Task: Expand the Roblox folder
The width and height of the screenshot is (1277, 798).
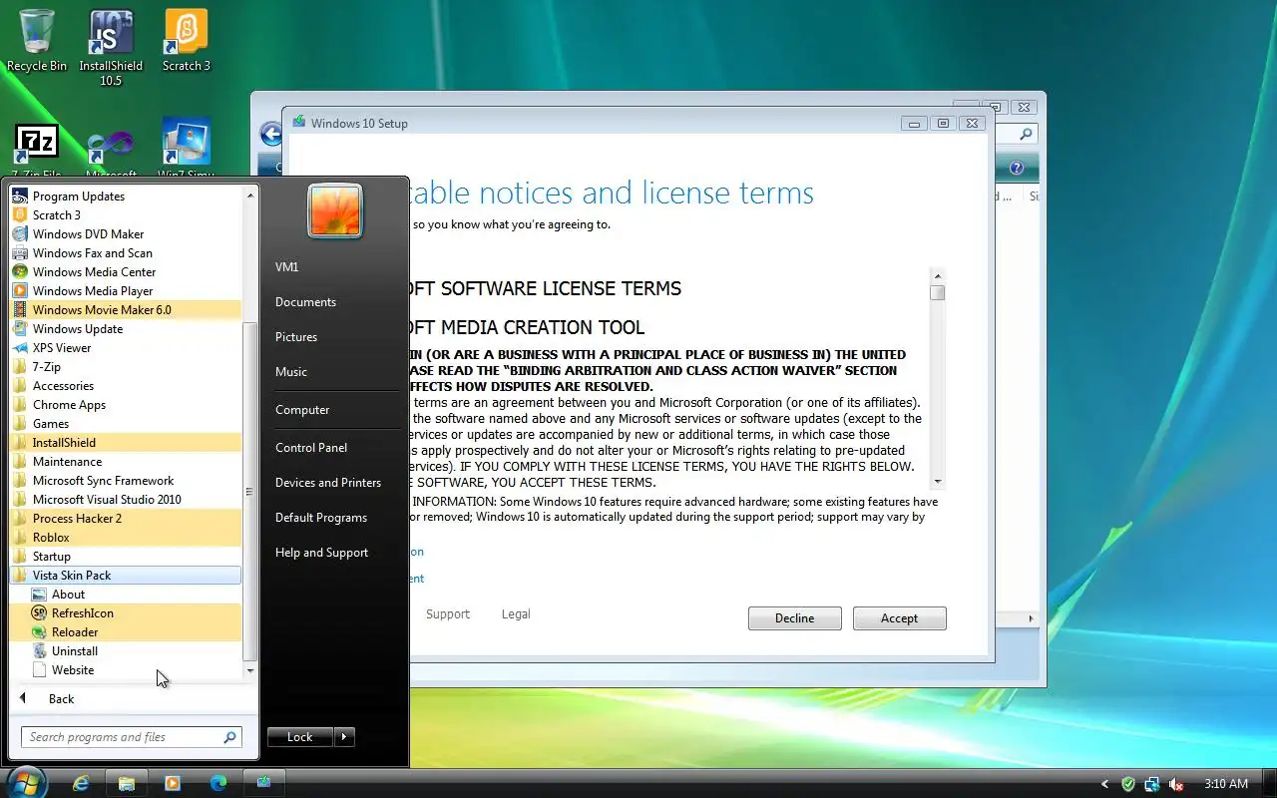Action: tap(126, 538)
